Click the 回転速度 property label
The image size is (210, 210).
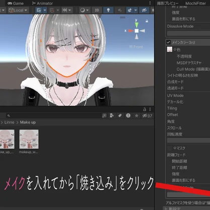coord(175,134)
